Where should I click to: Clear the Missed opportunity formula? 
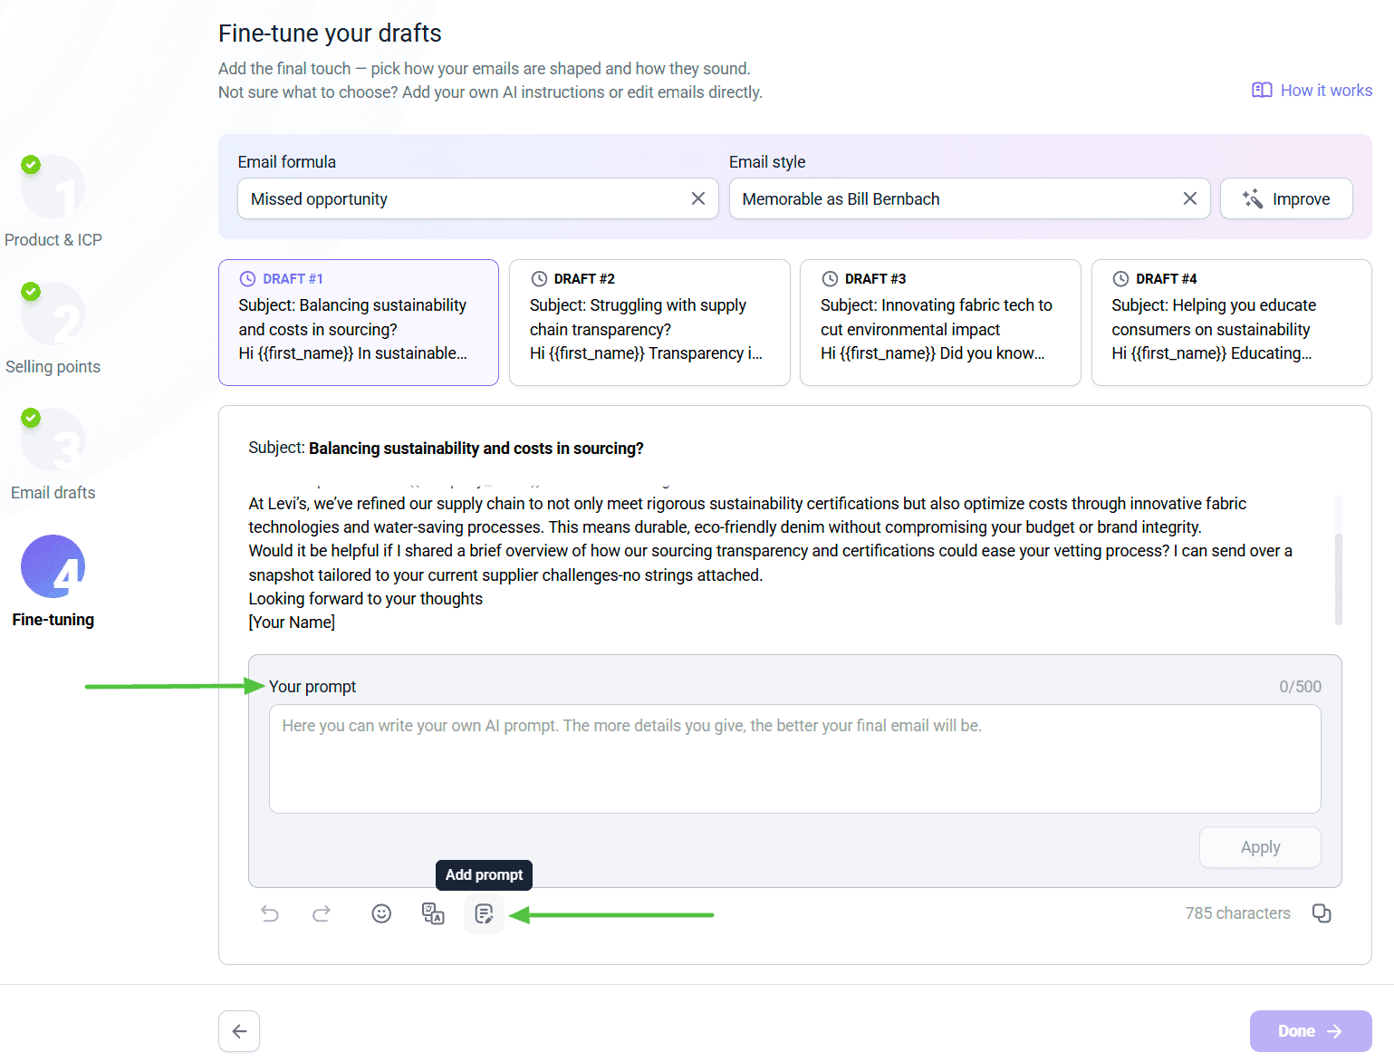pos(698,198)
